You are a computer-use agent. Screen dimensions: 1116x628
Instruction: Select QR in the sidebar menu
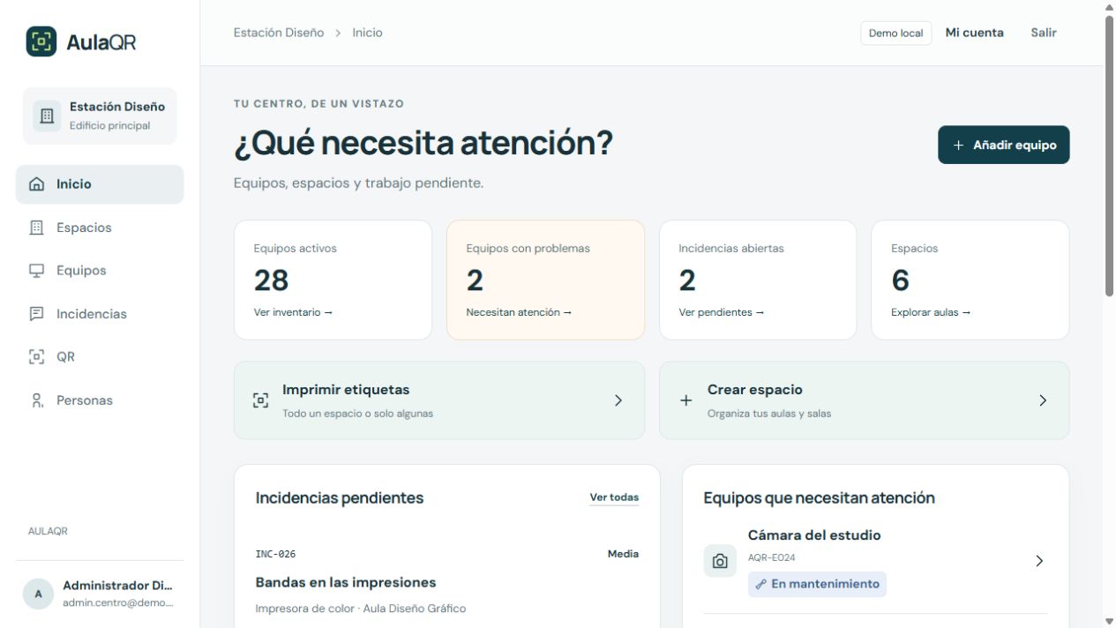100,357
